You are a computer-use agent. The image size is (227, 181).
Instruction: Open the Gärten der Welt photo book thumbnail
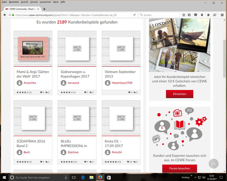(33, 49)
